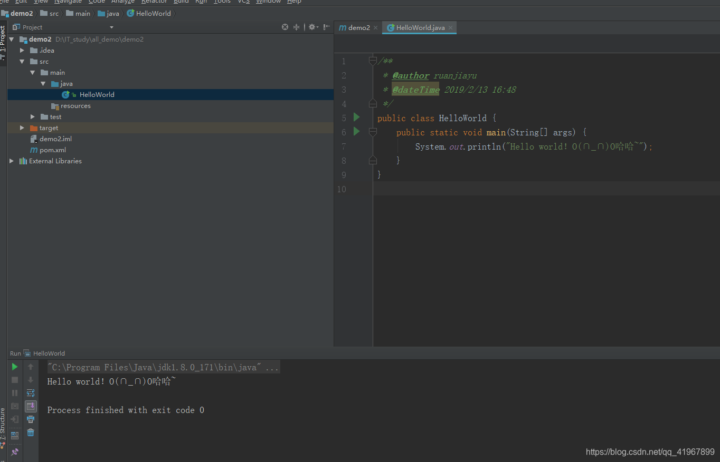Open the Refactor menu
The image size is (720, 462).
[154, 2]
